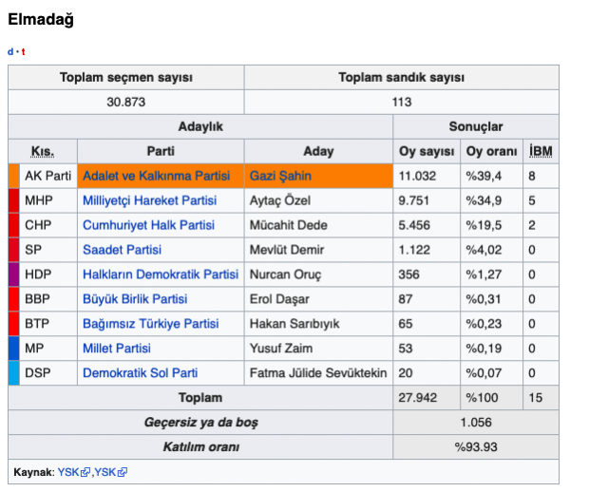The height and width of the screenshot is (492, 589).
Task: Click the purple HDP color cell
Action: click(x=13, y=274)
